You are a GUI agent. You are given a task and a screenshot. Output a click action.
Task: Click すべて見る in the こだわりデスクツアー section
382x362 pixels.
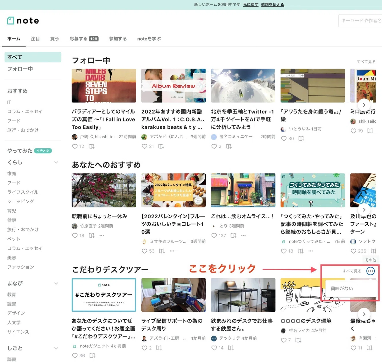point(352,271)
